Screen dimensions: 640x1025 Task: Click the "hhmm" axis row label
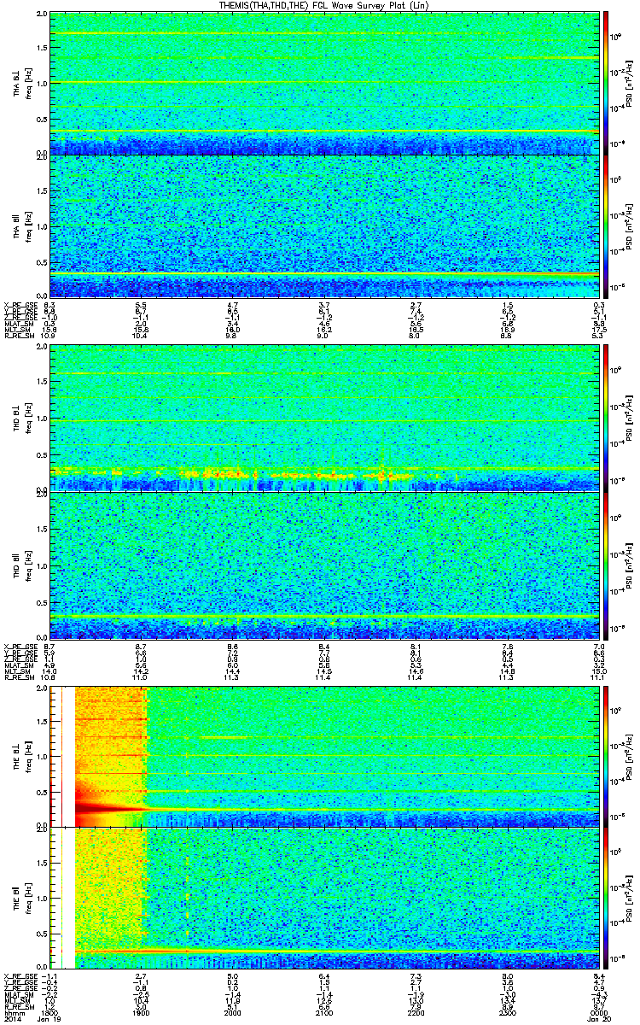coord(13,1014)
